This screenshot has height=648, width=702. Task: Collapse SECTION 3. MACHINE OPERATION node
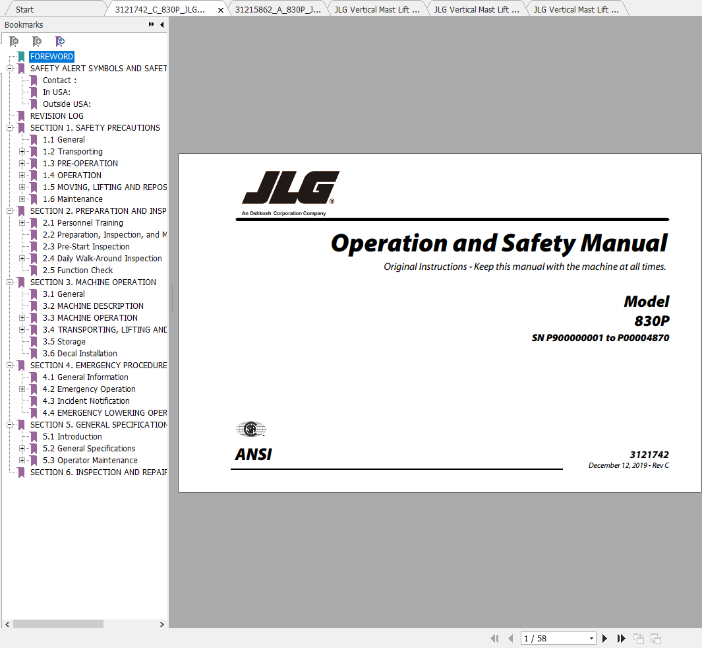coord(9,282)
